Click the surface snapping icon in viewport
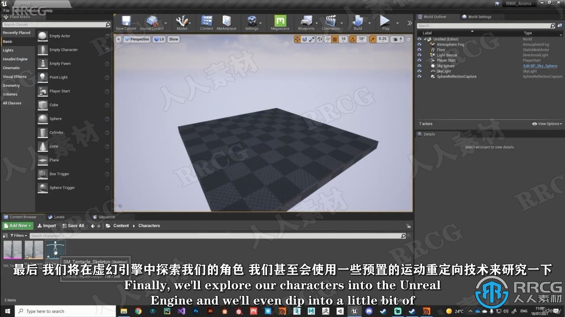Image resolution: width=565 pixels, height=317 pixels. tap(328, 39)
